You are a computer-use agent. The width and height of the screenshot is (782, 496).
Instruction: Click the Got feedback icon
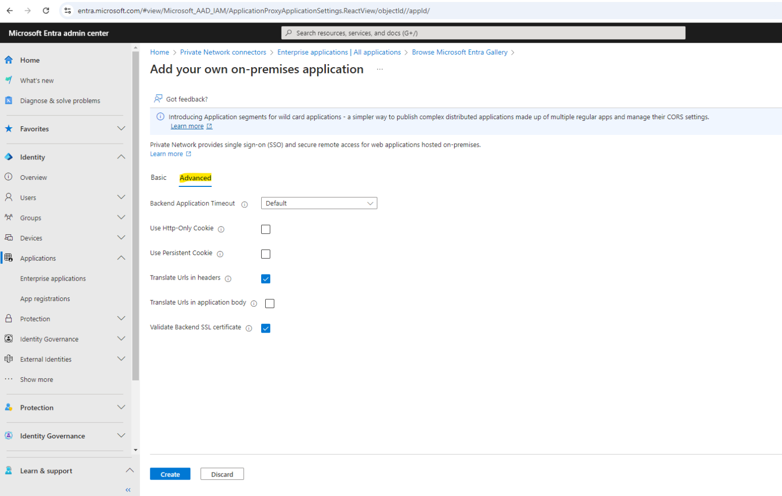coord(158,99)
